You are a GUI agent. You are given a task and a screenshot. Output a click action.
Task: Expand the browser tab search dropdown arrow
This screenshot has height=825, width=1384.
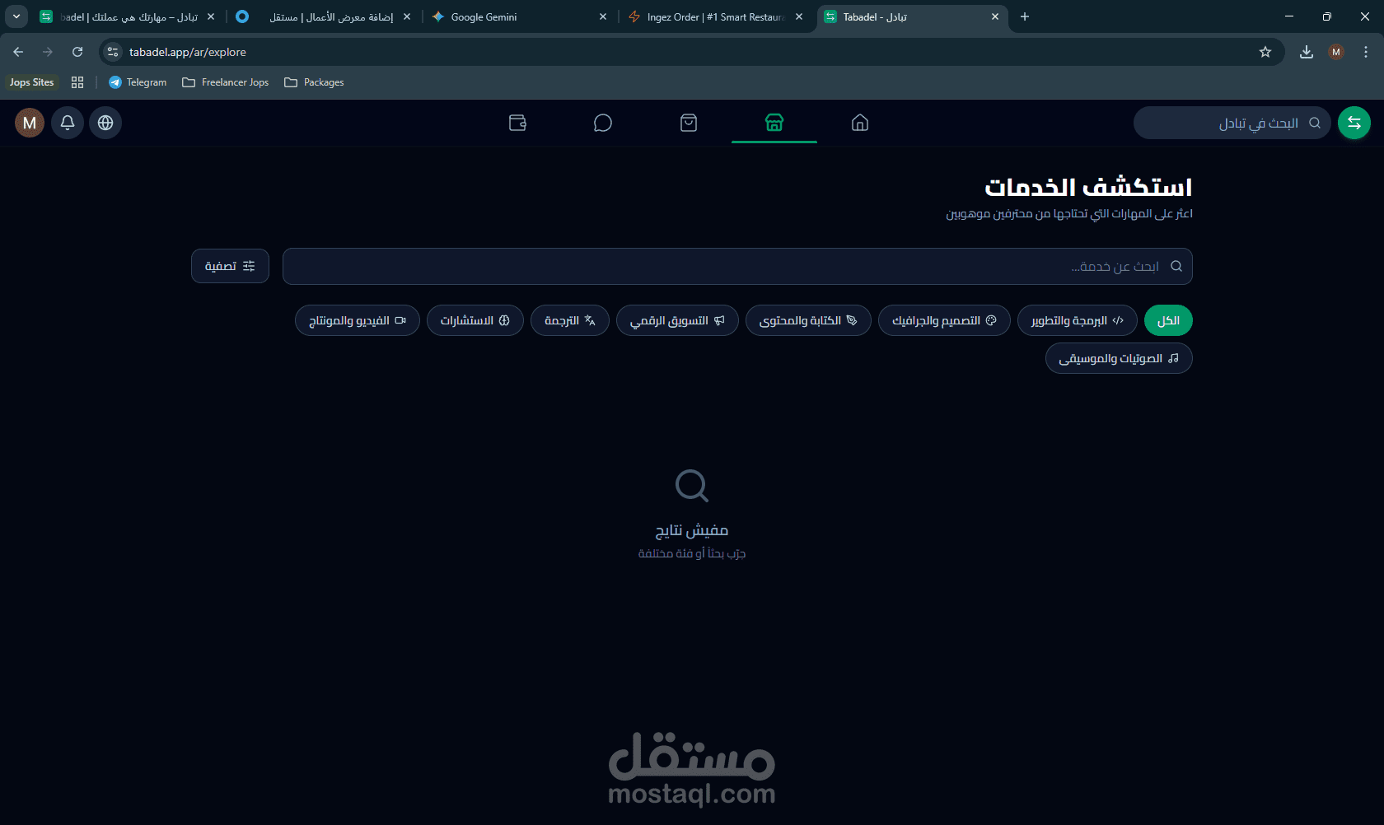[x=16, y=16]
